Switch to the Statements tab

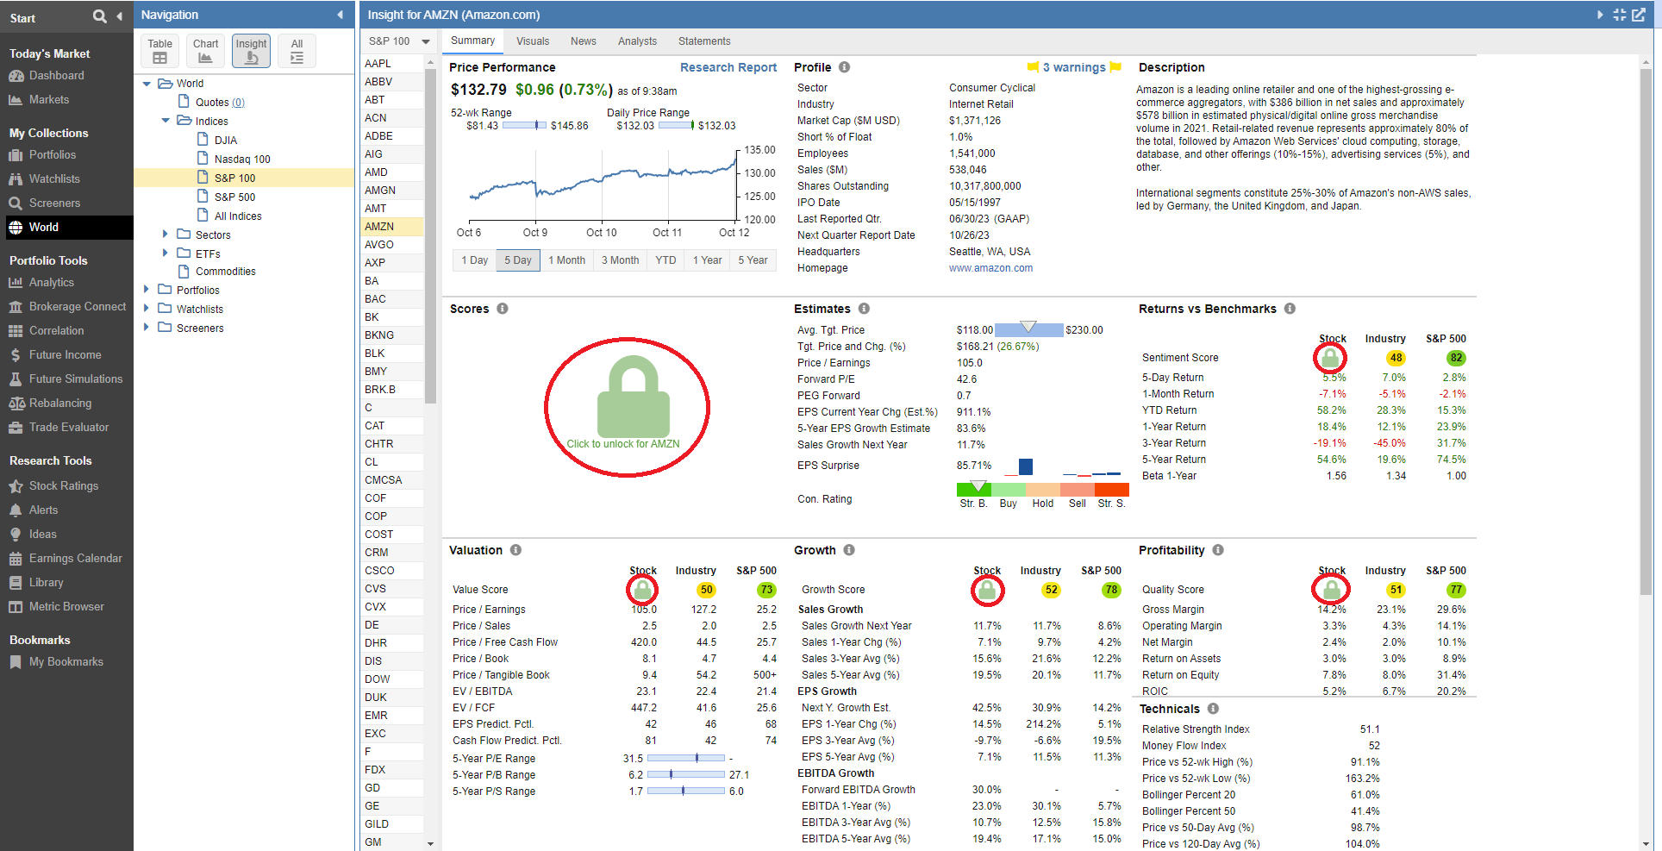click(704, 41)
